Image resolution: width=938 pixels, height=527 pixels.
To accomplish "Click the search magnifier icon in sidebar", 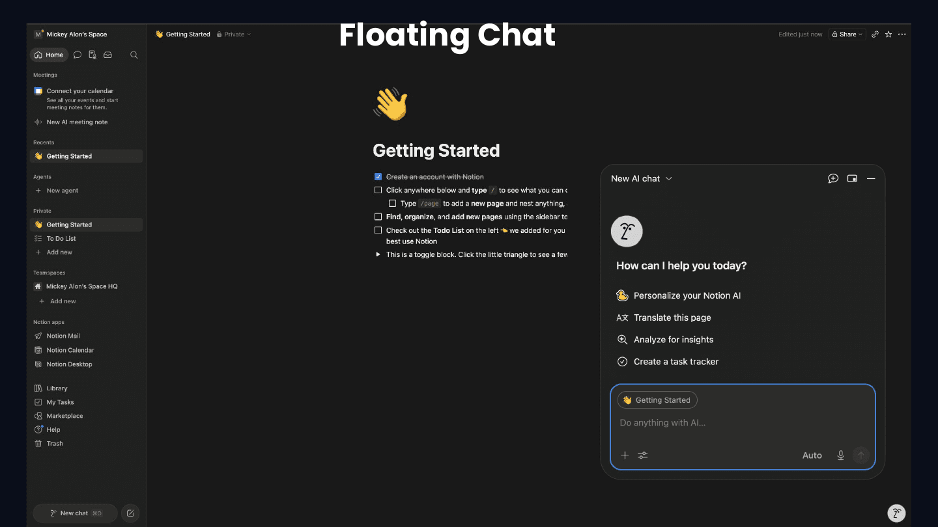I will [x=134, y=55].
